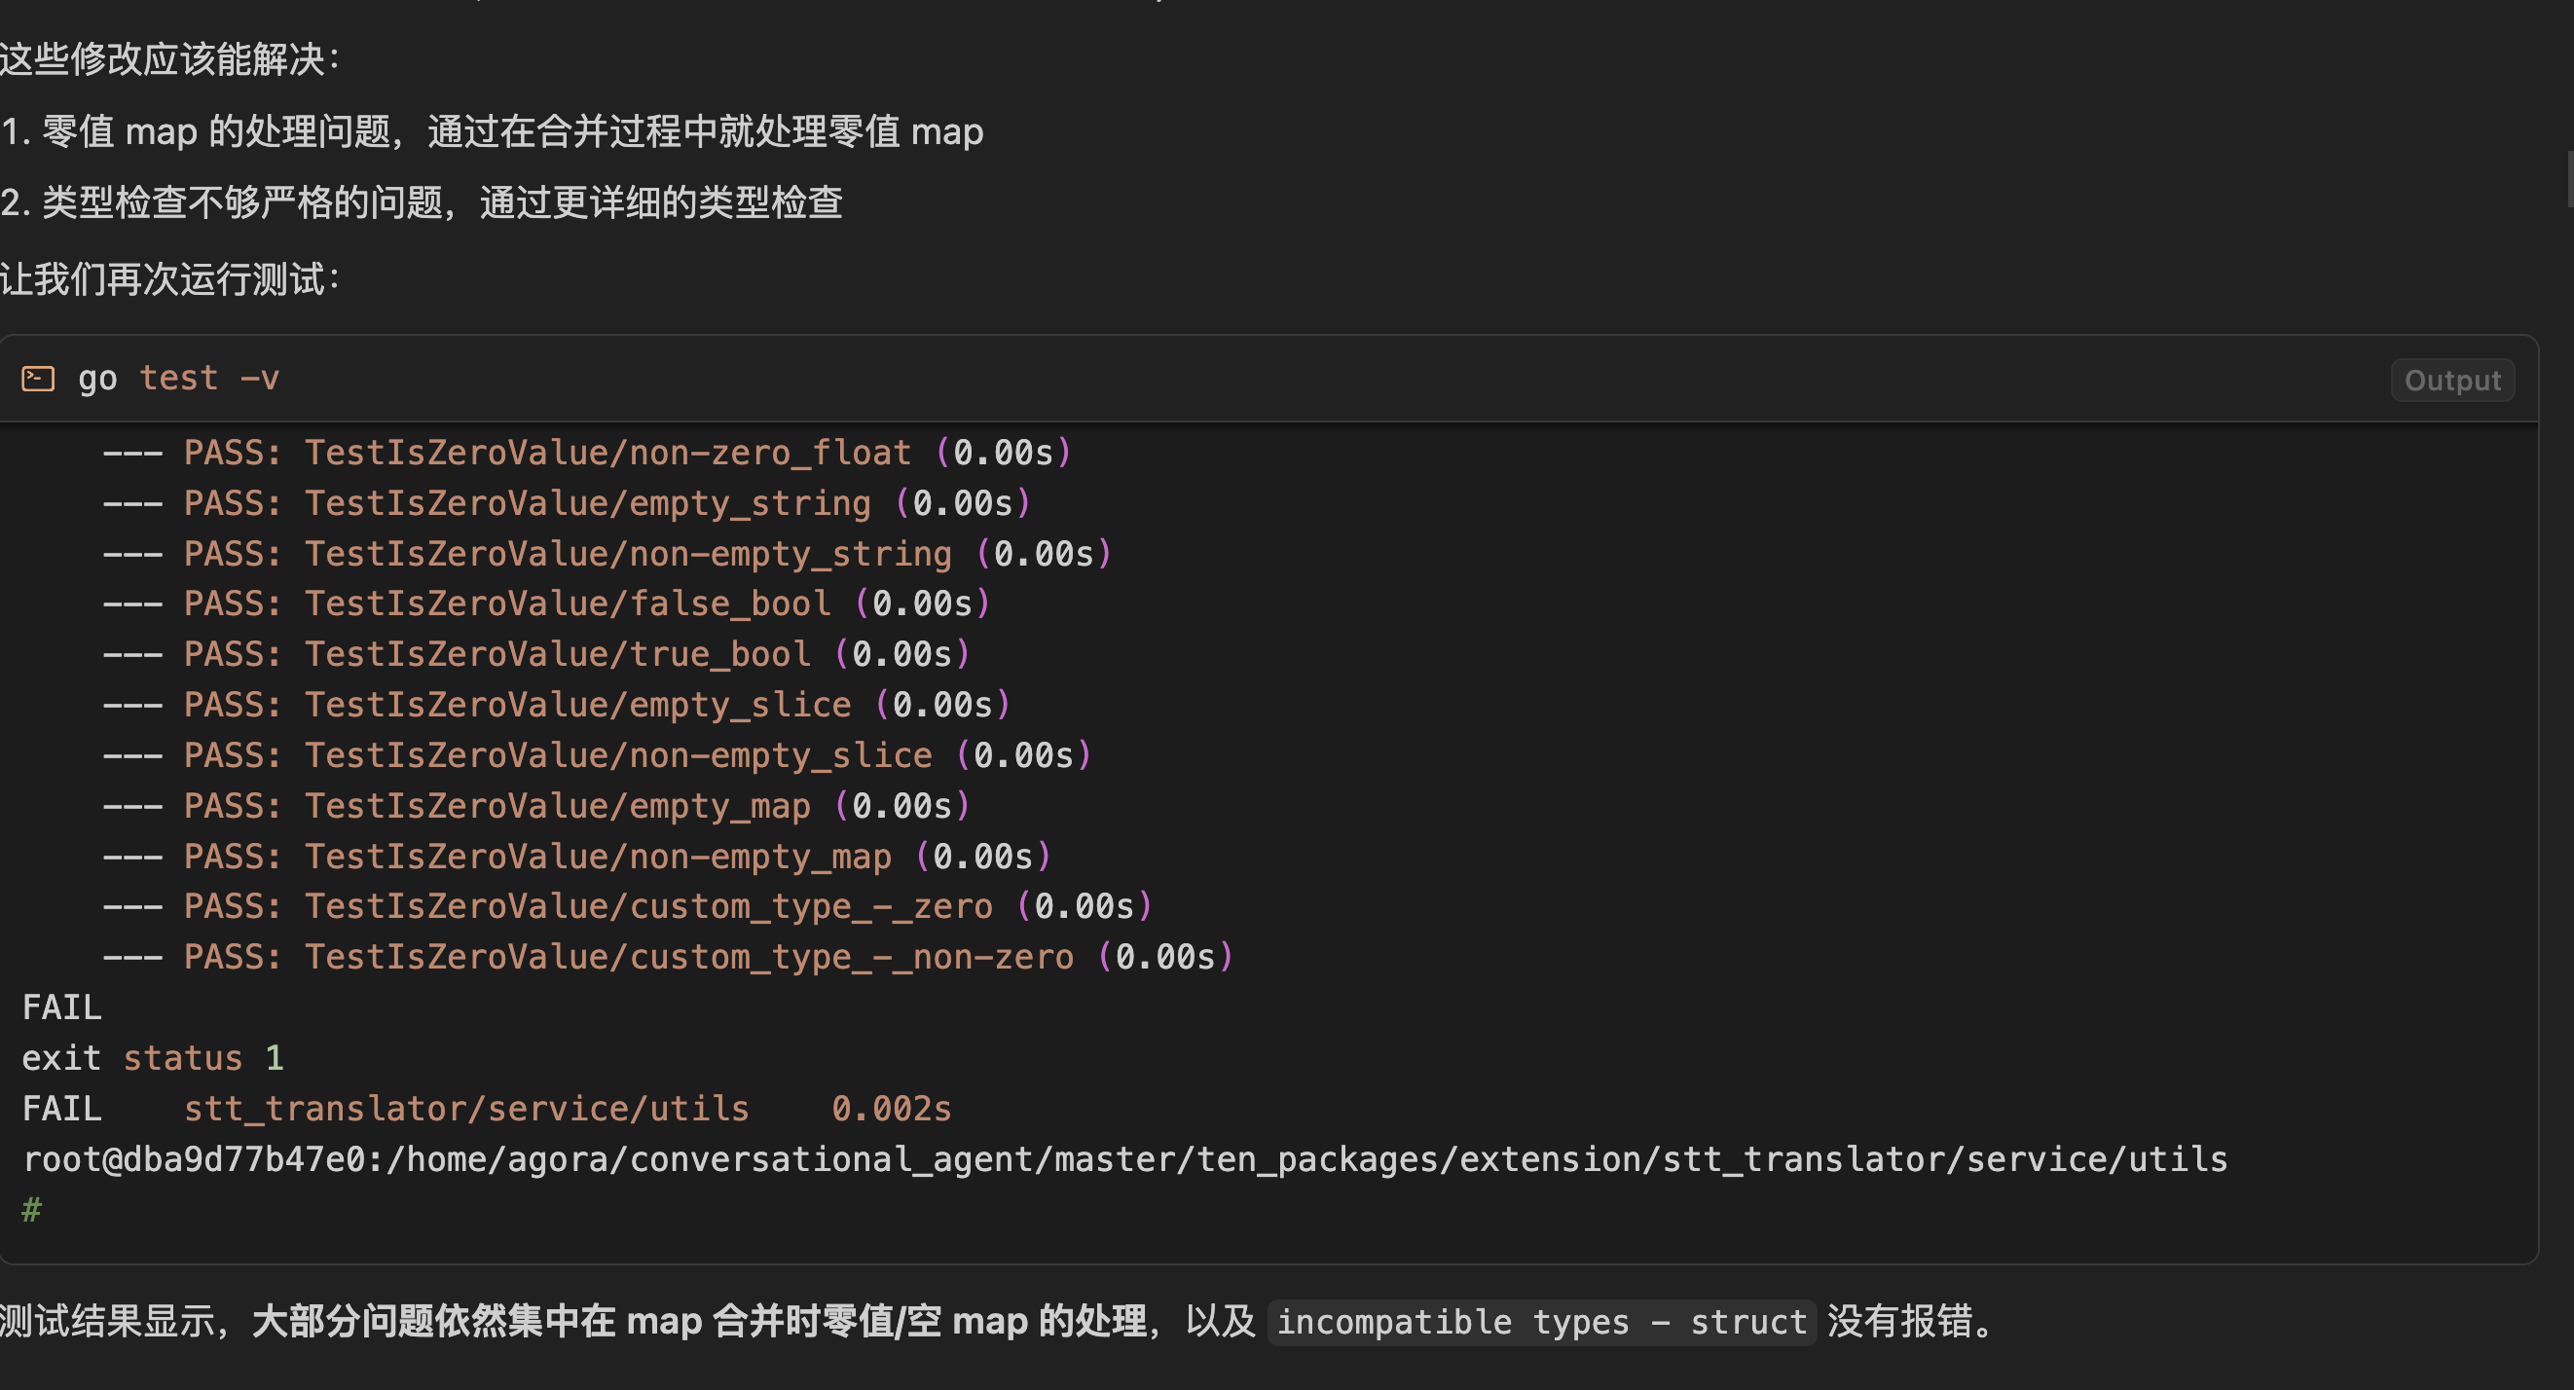
Task: Click the empty_slice PASS line
Action: coord(558,705)
